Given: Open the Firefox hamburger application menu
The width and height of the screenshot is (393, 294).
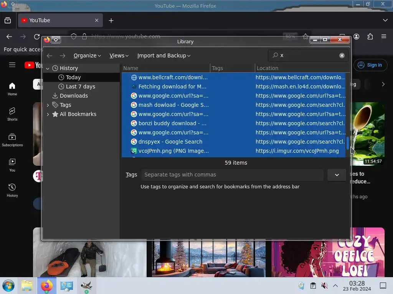Looking at the screenshot, I should pyautogui.click(x=384, y=36).
